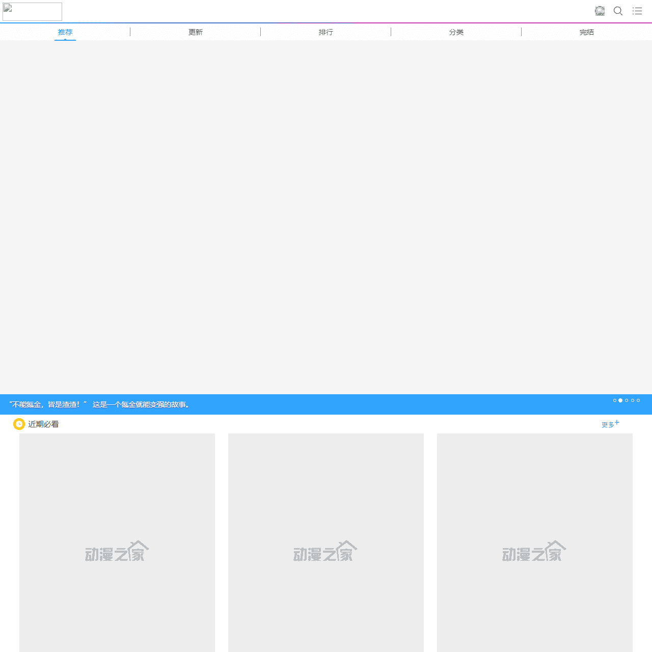The height and width of the screenshot is (652, 652).
Task: Show the 完结 completed tab
Action: pyautogui.click(x=587, y=32)
